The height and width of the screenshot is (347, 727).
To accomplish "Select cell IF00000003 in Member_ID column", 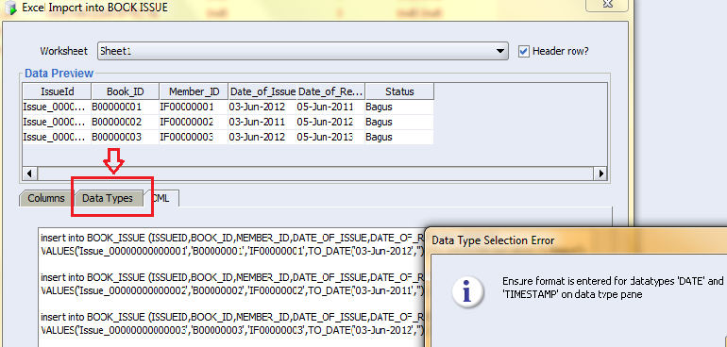I will point(194,137).
